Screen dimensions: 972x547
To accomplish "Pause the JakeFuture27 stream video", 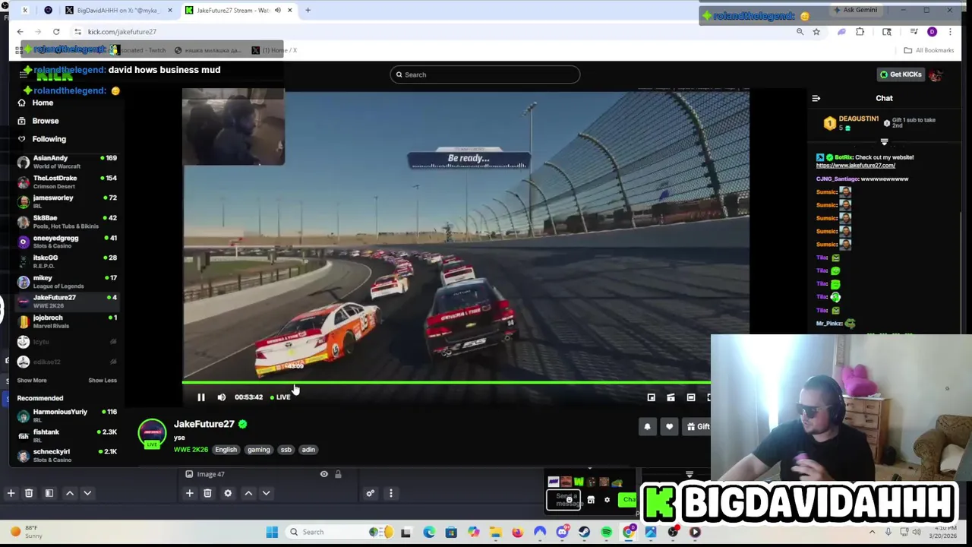I will [200, 397].
